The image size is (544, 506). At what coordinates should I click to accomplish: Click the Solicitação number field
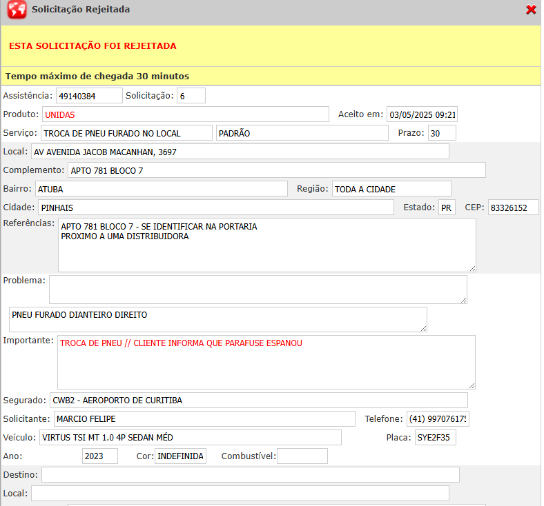tap(191, 96)
